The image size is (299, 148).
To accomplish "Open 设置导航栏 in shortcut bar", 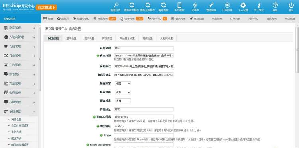I will click(x=81, y=19).
